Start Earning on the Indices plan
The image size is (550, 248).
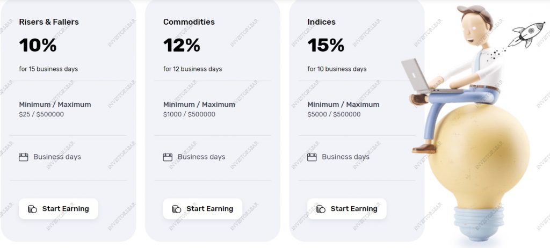tap(346, 209)
